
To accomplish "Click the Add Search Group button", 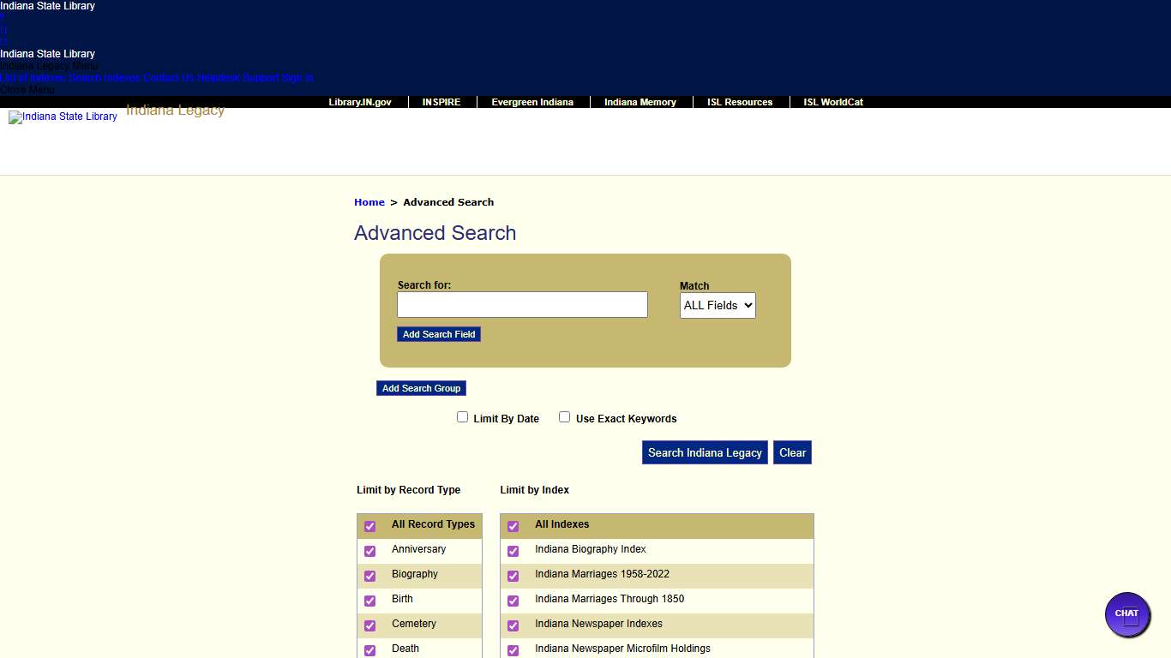I will pos(421,388).
